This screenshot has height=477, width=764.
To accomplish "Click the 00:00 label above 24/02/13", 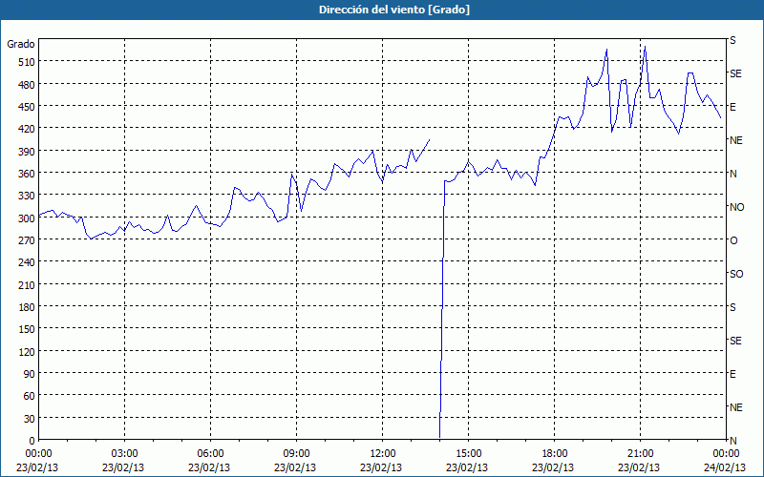I will tap(726, 454).
